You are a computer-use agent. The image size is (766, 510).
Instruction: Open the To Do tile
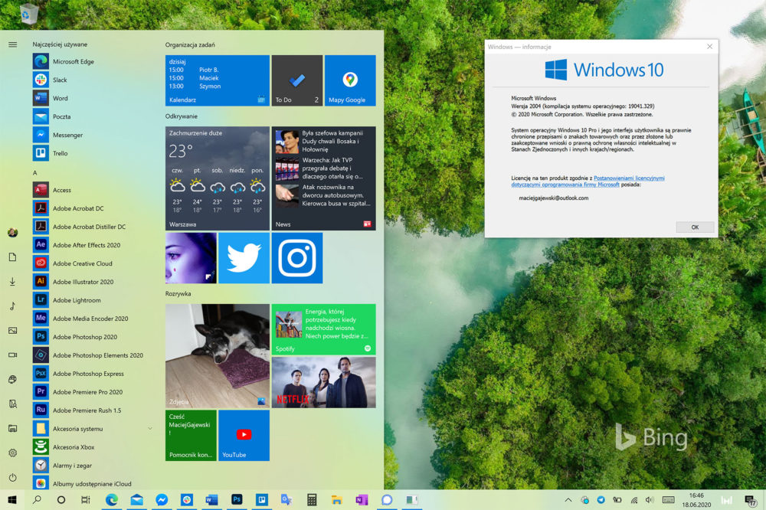[297, 80]
